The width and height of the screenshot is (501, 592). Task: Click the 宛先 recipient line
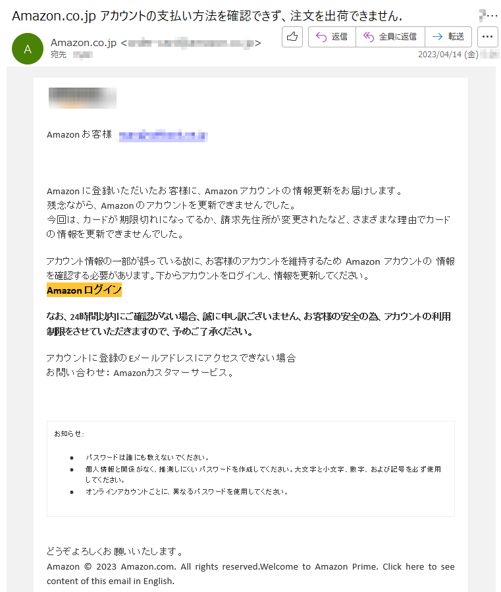click(x=71, y=55)
